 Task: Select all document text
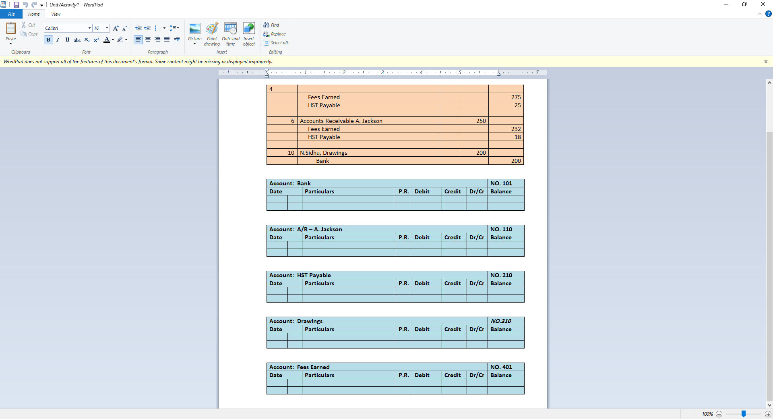point(276,43)
